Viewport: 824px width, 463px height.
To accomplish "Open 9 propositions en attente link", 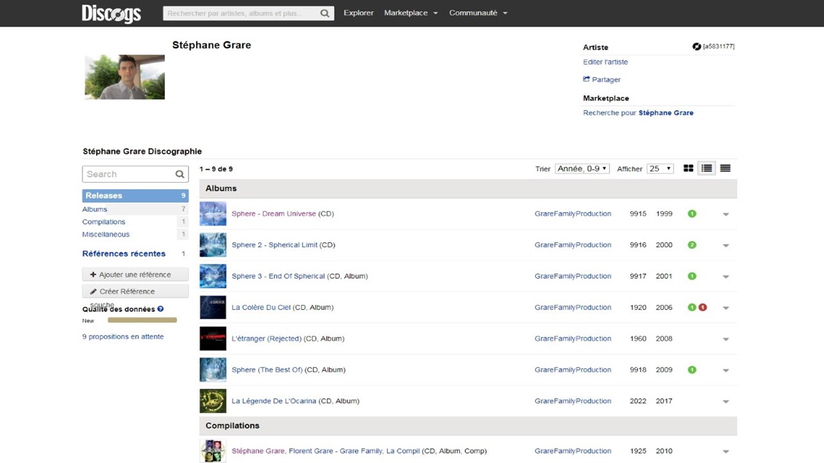I will tap(123, 336).
